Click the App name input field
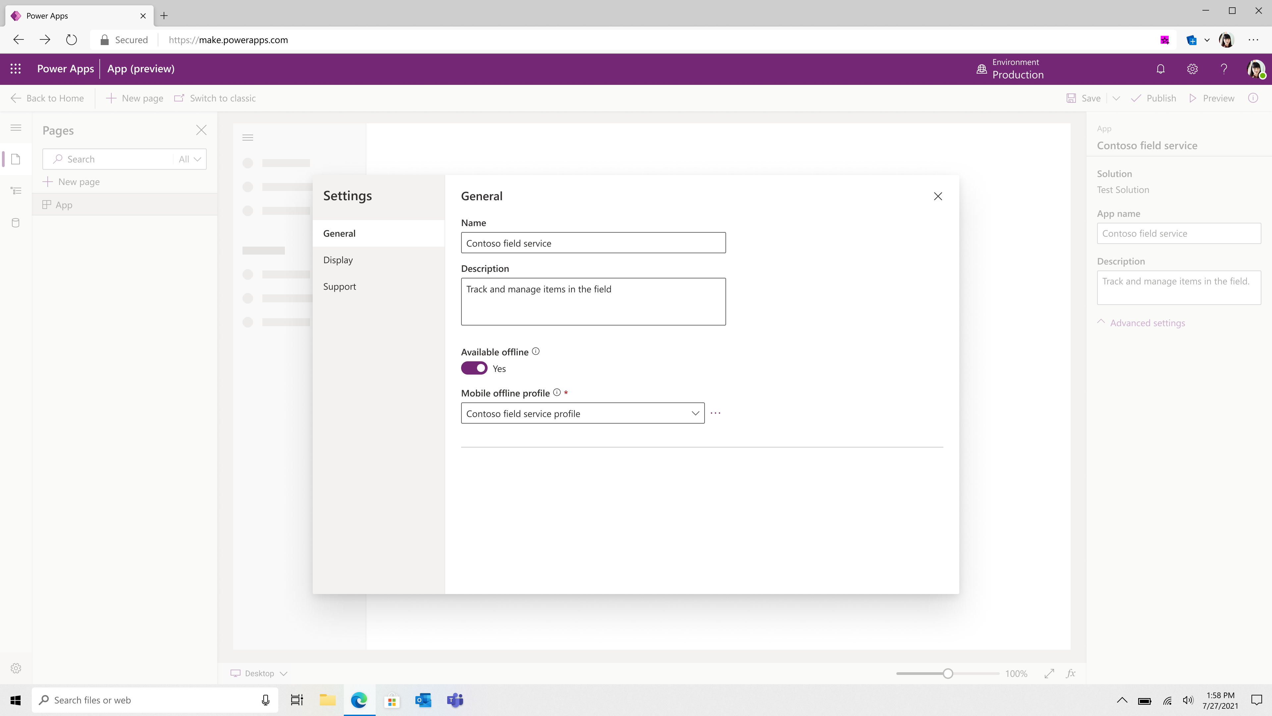The height and width of the screenshot is (716, 1272). tap(1179, 233)
